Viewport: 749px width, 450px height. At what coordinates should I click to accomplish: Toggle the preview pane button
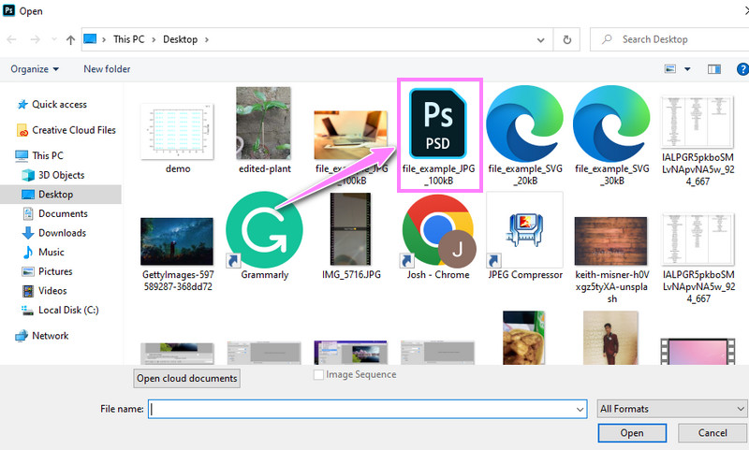click(x=713, y=68)
